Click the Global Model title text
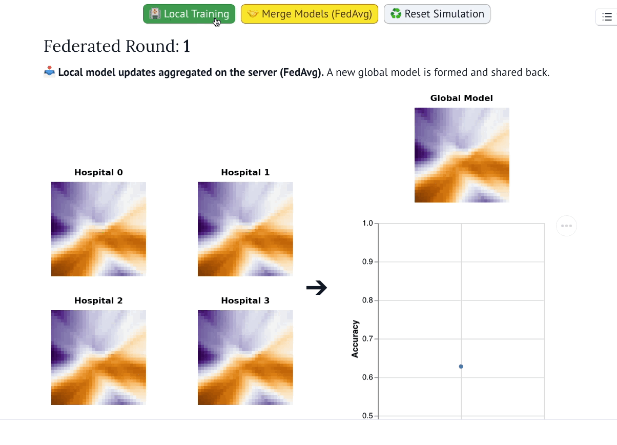Image resolution: width=617 pixels, height=445 pixels. tap(461, 98)
